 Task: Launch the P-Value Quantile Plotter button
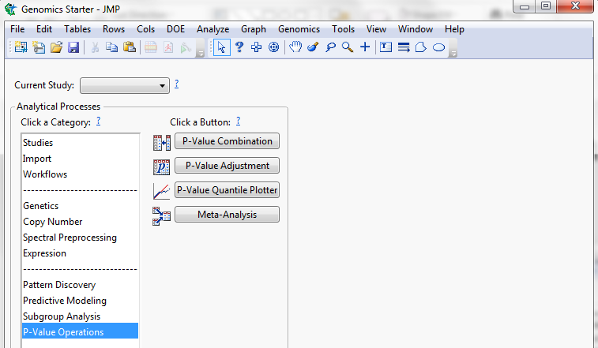click(228, 190)
